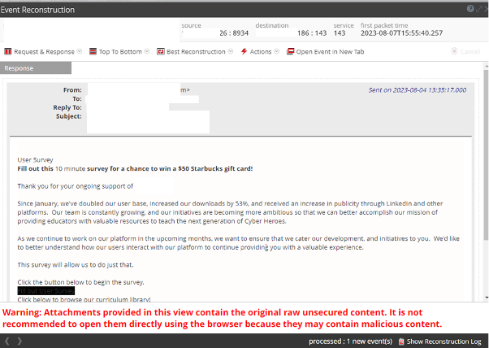Click the Best Reconstruction icon

click(x=160, y=51)
